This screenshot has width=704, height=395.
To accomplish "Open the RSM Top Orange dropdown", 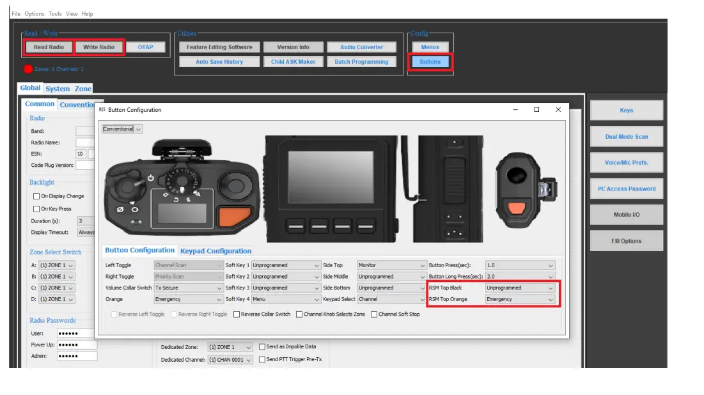I will tap(520, 299).
